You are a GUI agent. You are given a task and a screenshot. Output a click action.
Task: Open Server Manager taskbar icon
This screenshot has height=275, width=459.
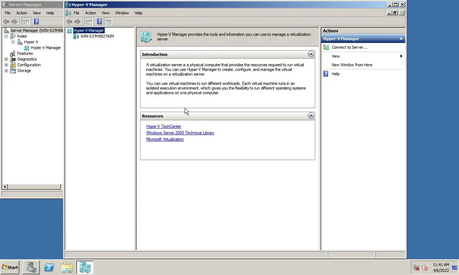point(31,267)
